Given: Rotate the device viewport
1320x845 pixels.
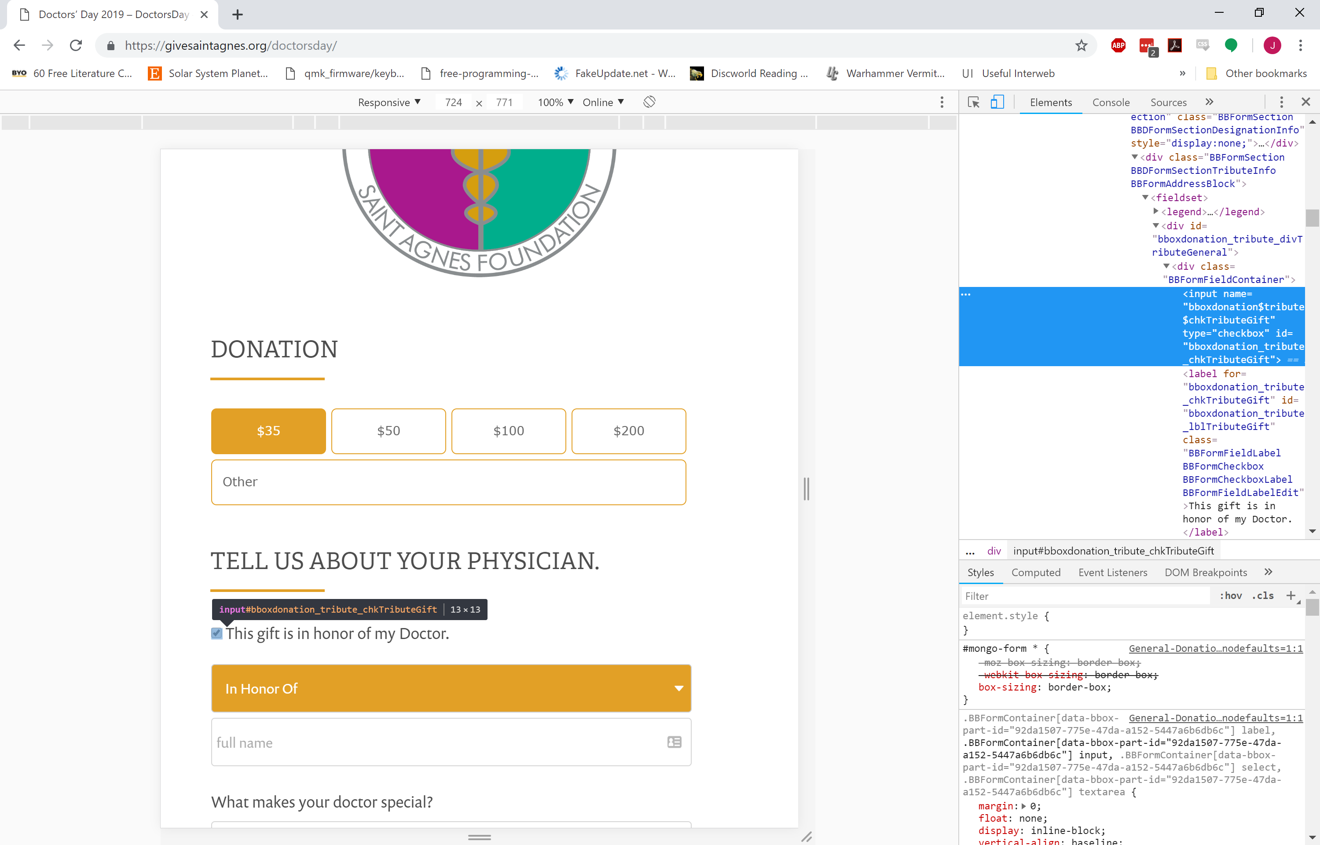Looking at the screenshot, I should coord(649,102).
